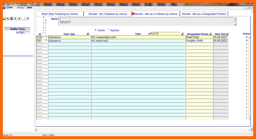Screen dimensions: 256x139
Task: Click the horizontal scrollbar right arrow
Action: click(x=250, y=129)
